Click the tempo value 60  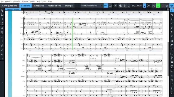(149, 6)
